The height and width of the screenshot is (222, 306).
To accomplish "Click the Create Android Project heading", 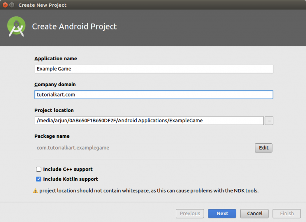I will click(75, 27).
